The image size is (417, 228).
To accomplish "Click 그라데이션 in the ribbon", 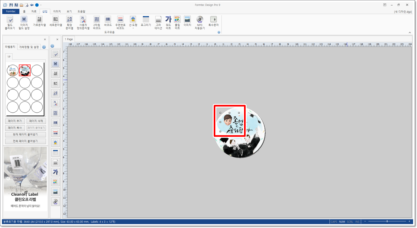I will tap(158, 23).
